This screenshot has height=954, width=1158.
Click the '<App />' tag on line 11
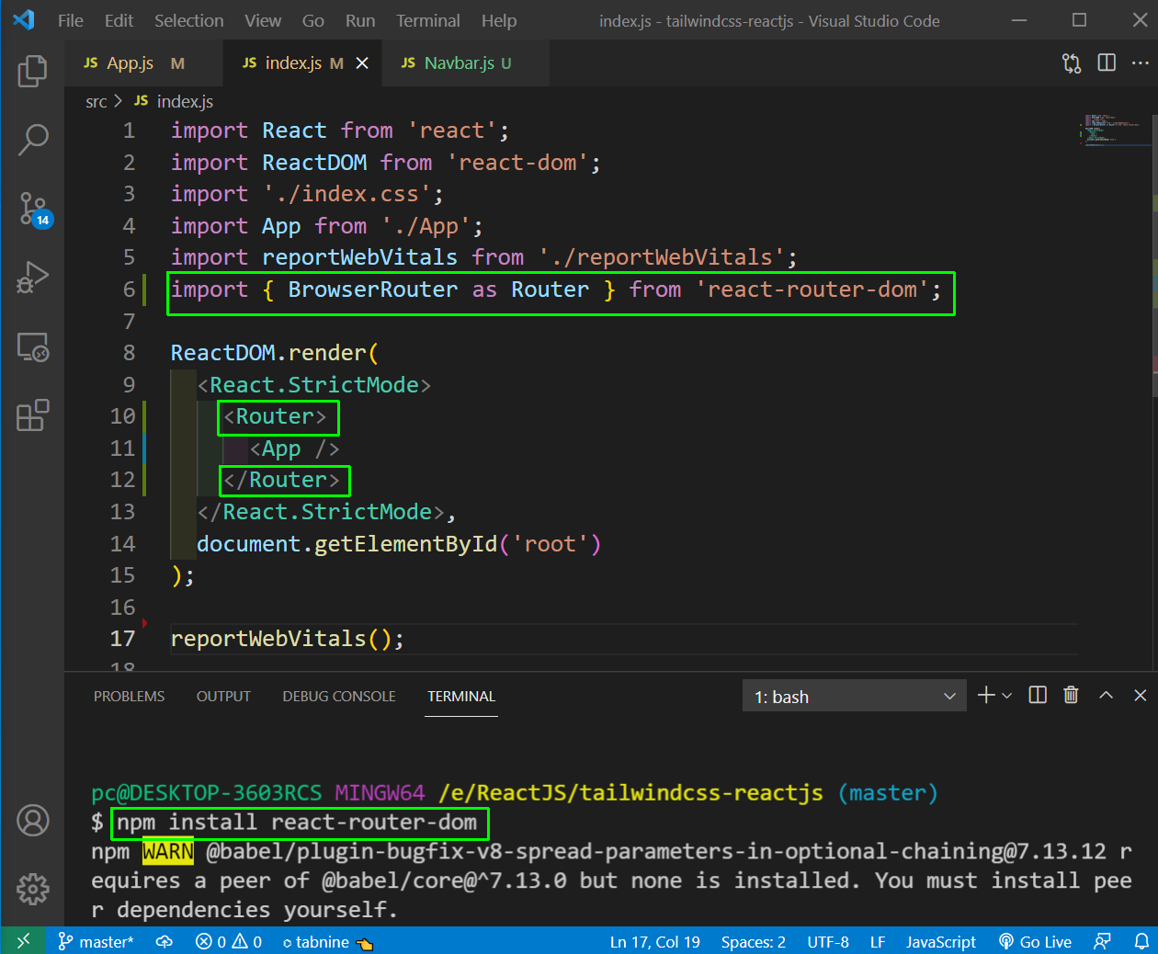(x=294, y=449)
